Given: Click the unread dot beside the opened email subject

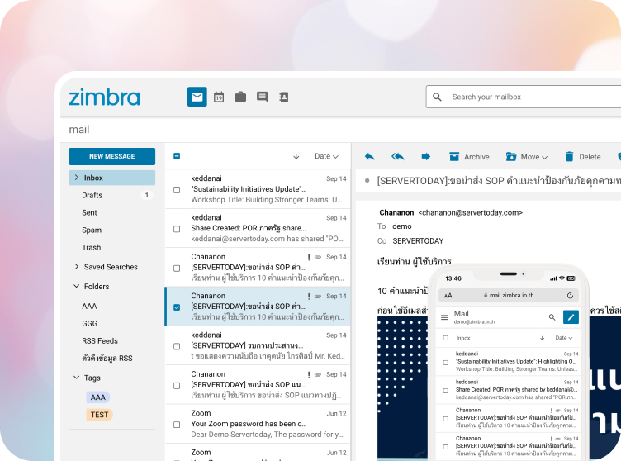Looking at the screenshot, I should [x=367, y=181].
